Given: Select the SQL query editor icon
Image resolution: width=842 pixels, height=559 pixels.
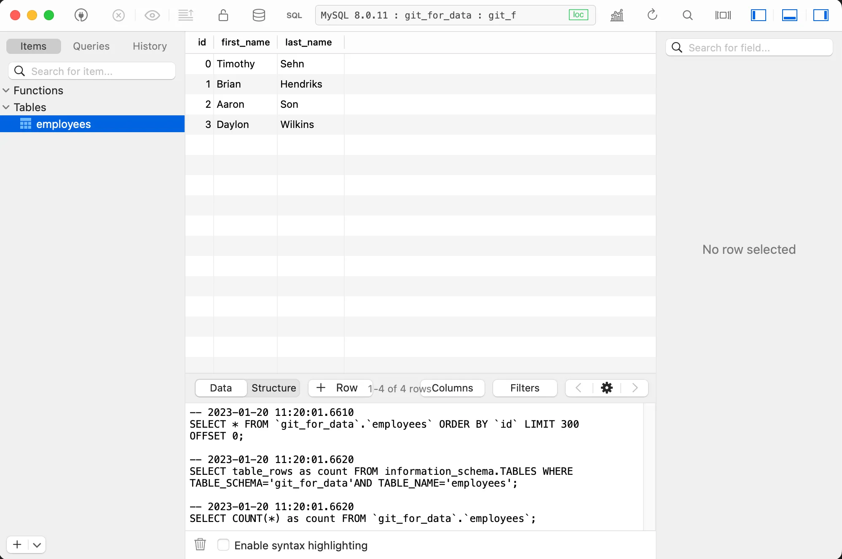Looking at the screenshot, I should (294, 15).
